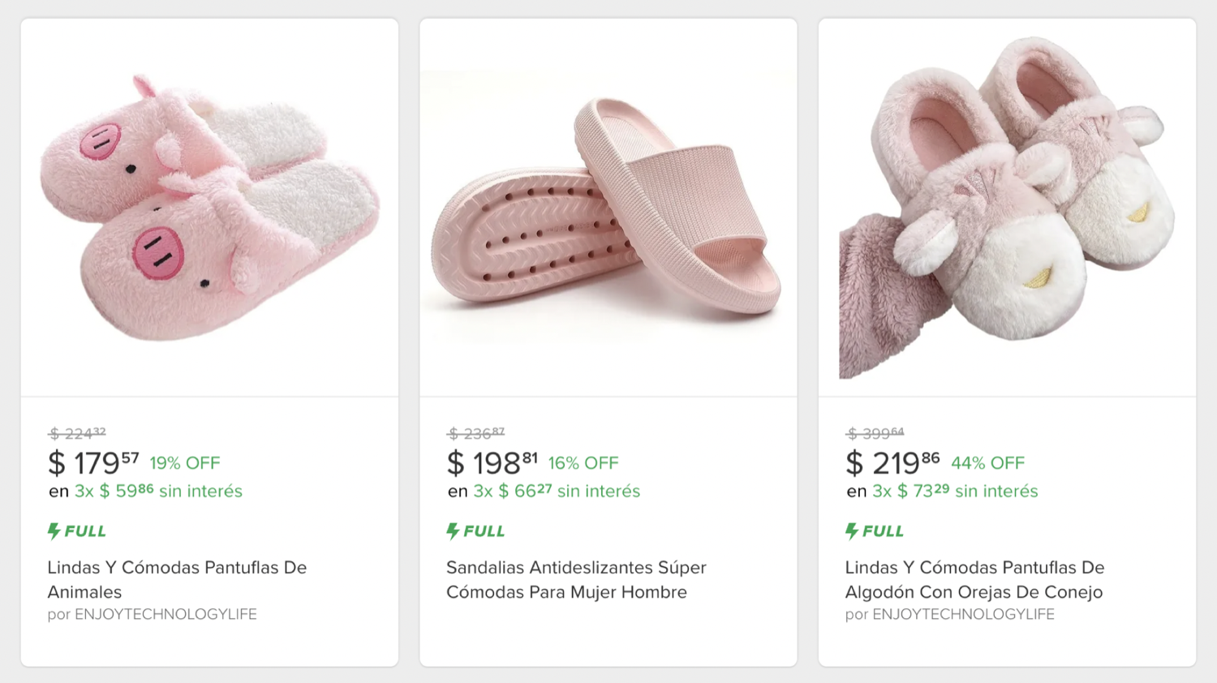Click the $179.57 price
The width and height of the screenshot is (1217, 683).
tap(93, 463)
